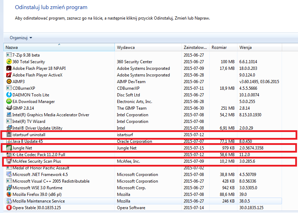
Task: Click publisher Electronic Arts, Inc.
Action: point(135,102)
